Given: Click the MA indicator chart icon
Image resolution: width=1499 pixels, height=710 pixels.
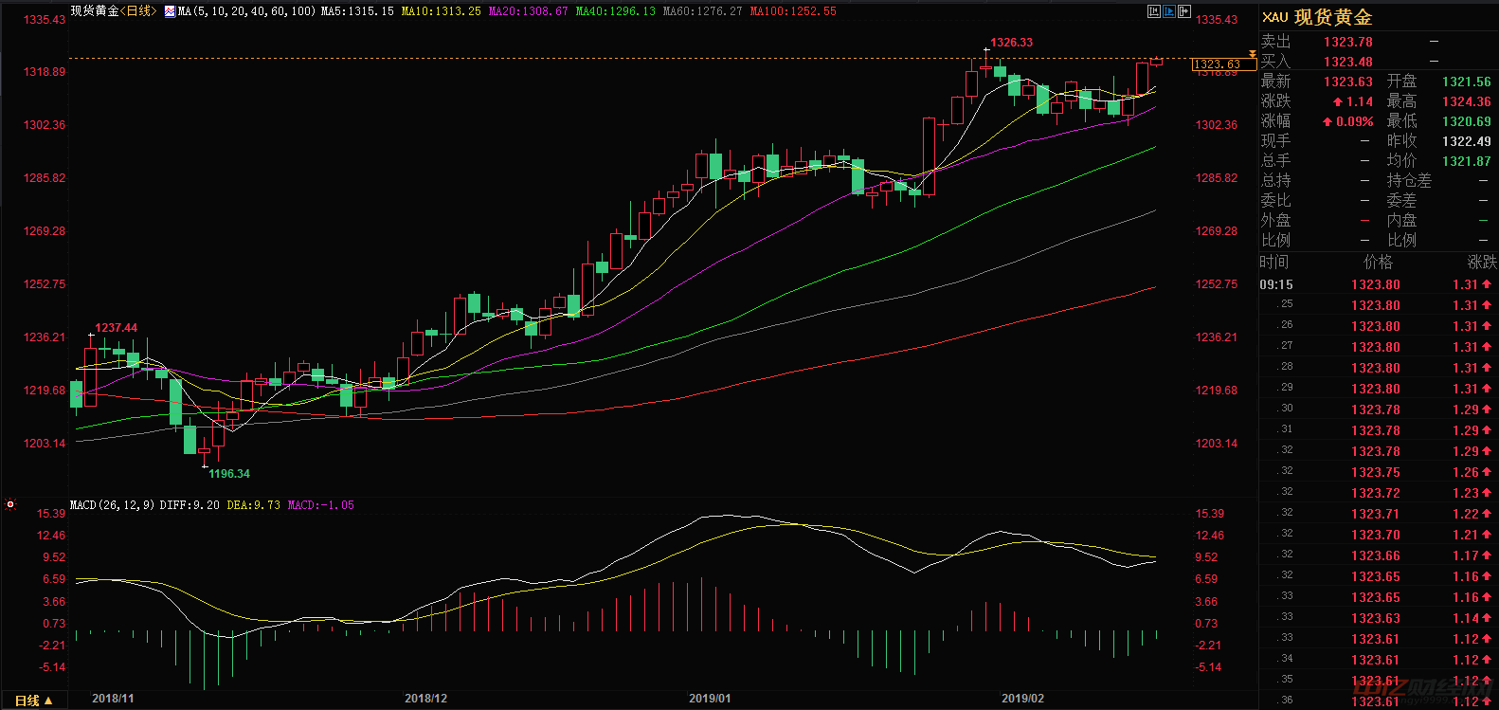Looking at the screenshot, I should point(170,11).
